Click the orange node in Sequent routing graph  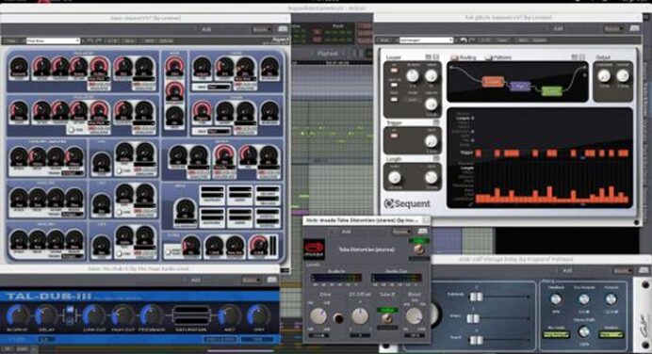pos(493,81)
